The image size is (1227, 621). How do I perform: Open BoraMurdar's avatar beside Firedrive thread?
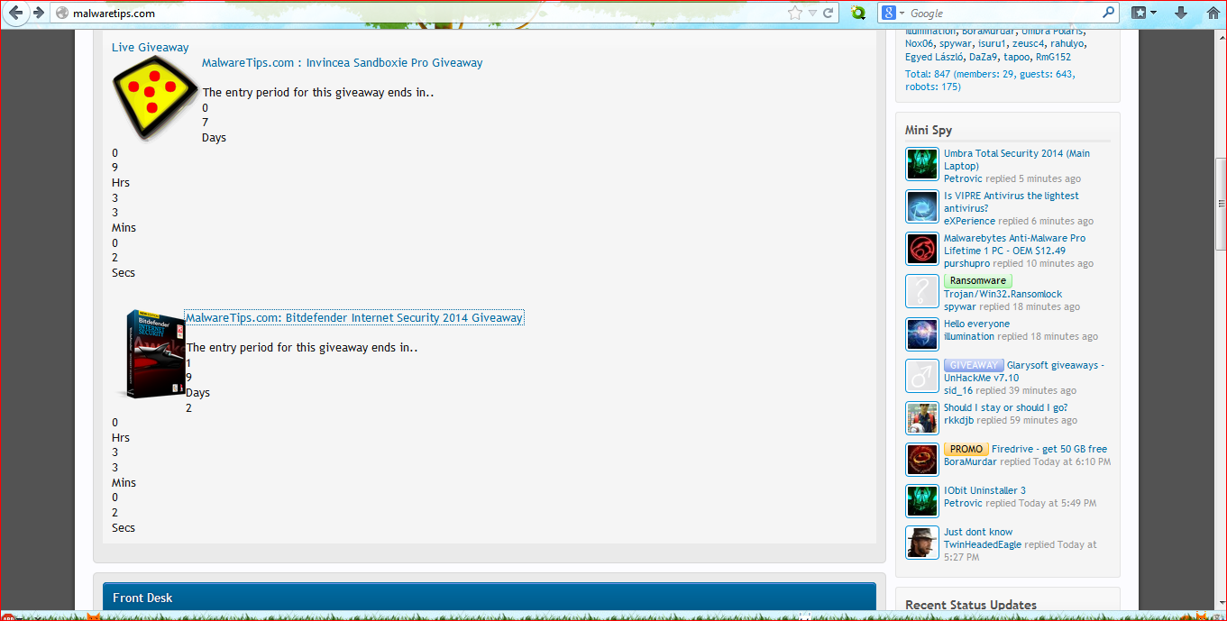(922, 460)
